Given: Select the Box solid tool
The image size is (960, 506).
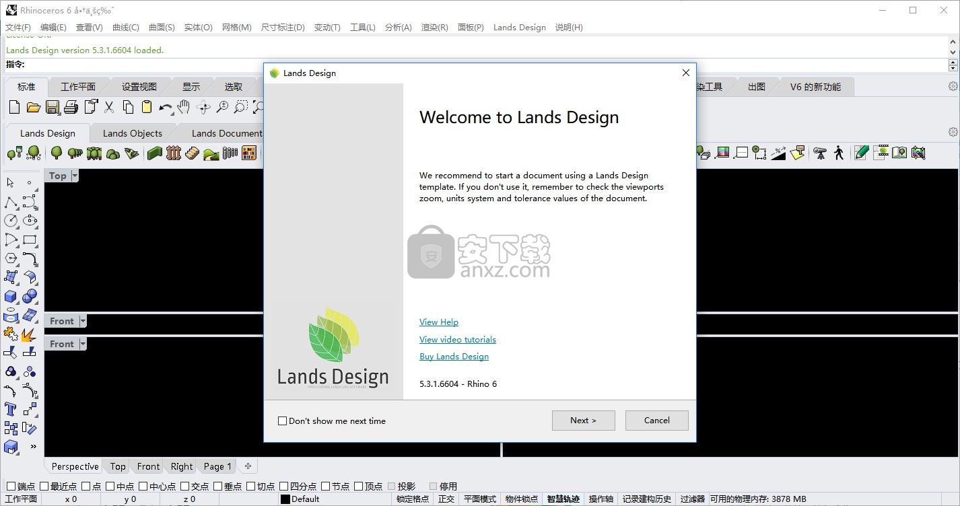Looking at the screenshot, I should click(x=11, y=296).
